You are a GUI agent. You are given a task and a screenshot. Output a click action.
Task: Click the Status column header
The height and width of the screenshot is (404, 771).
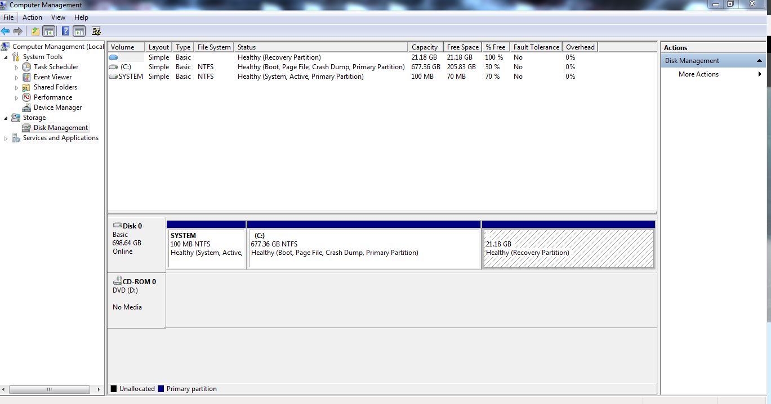(321, 47)
